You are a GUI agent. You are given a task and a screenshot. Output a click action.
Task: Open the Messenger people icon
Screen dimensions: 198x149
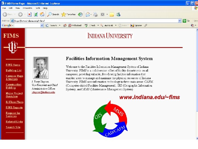tap(118, 14)
